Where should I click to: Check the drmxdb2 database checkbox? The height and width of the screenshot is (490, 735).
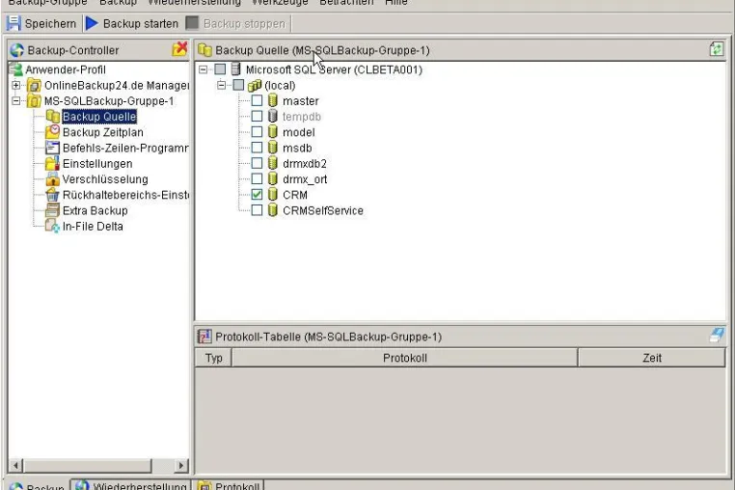(x=257, y=163)
